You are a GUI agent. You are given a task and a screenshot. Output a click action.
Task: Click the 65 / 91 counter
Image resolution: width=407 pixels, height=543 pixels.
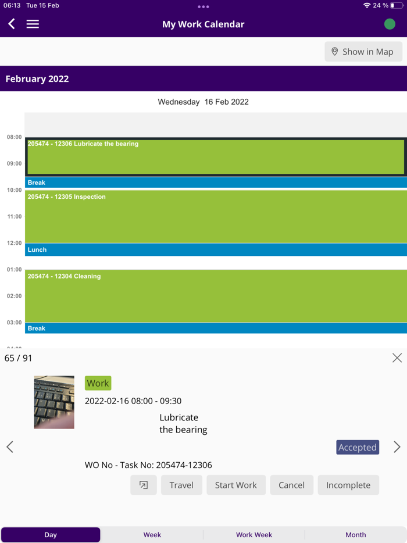[x=18, y=358]
